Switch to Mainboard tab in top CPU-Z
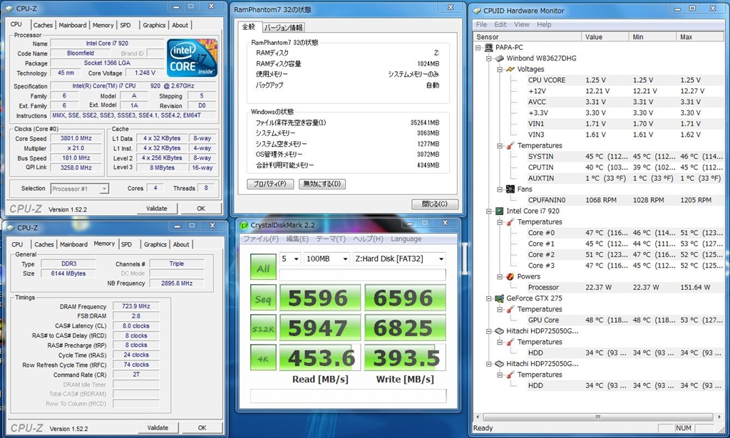The width and height of the screenshot is (730, 438). tap(73, 25)
